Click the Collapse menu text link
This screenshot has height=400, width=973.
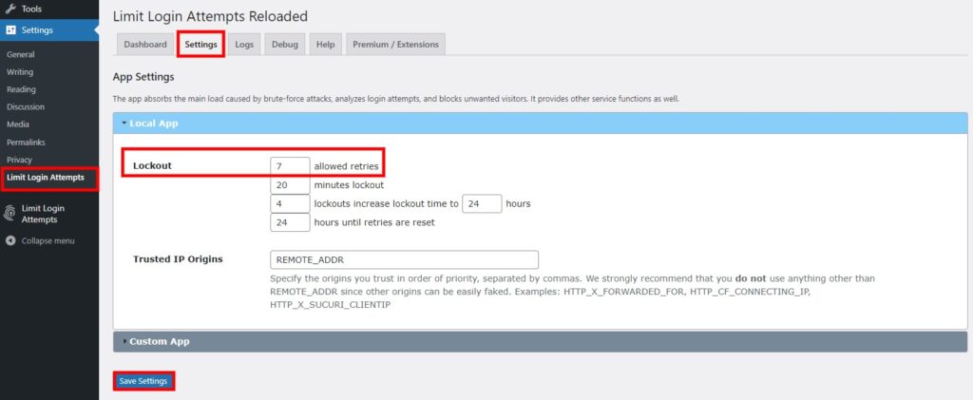(x=48, y=240)
